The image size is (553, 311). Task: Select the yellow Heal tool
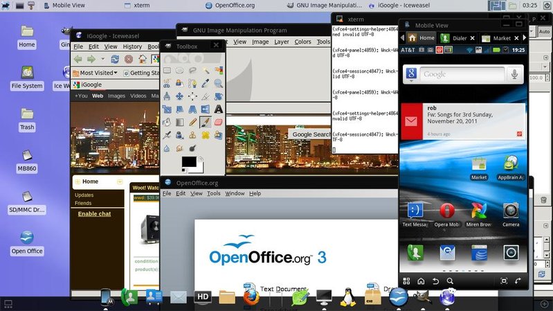(206, 135)
